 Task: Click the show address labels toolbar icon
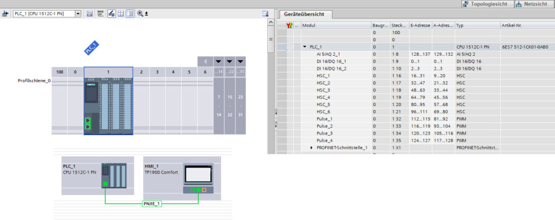100,14
